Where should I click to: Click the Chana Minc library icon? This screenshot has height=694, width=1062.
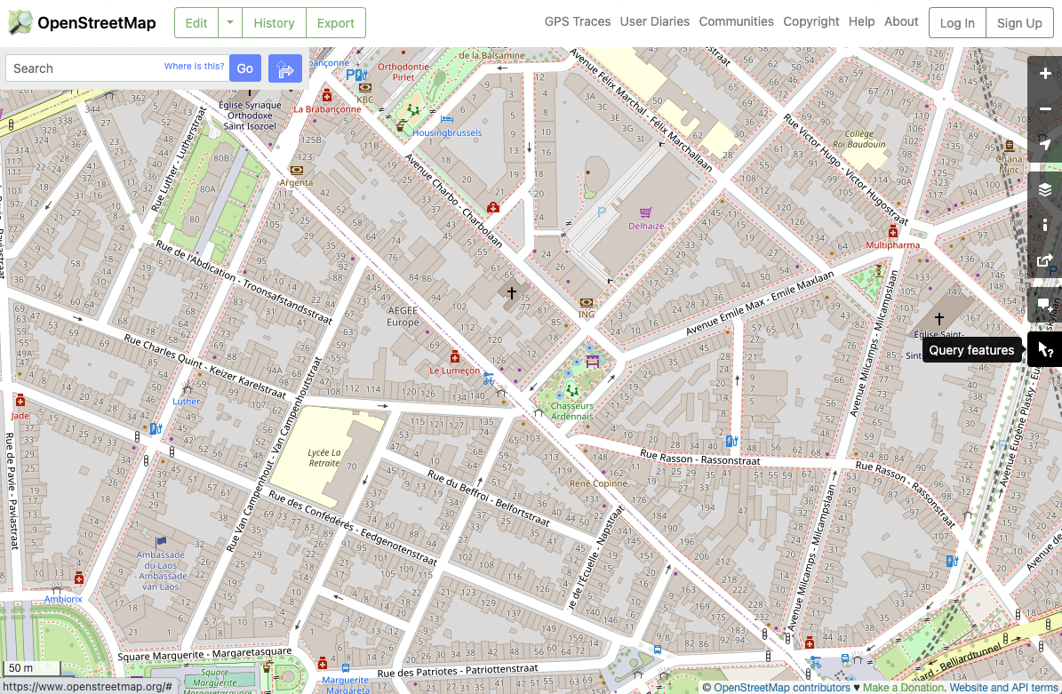click(x=1010, y=145)
